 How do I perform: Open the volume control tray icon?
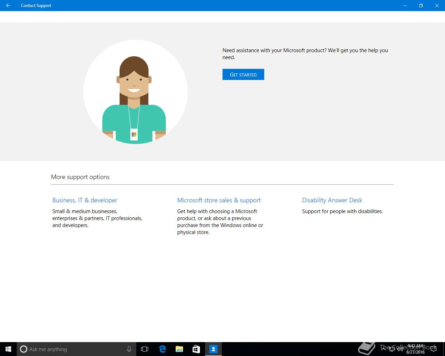pyautogui.click(x=399, y=349)
